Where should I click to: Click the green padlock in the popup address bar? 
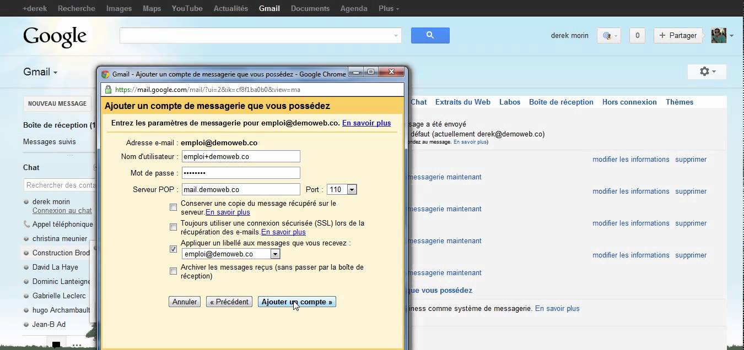[x=108, y=89]
